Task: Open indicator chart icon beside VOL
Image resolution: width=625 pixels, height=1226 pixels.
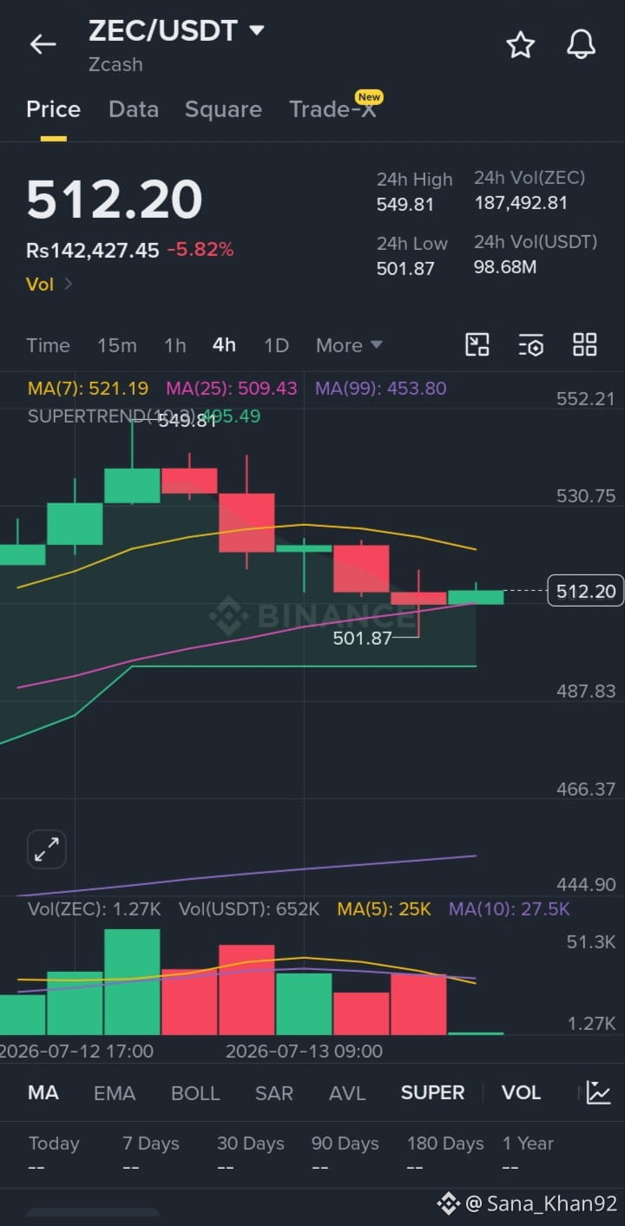Action: (598, 1092)
